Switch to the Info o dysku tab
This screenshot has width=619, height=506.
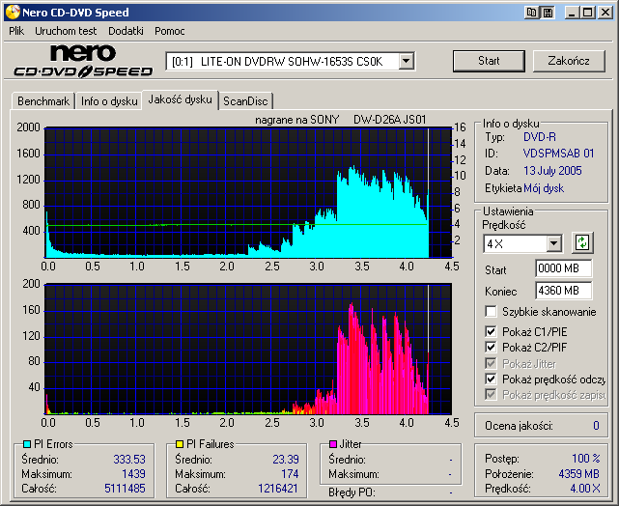click(x=109, y=101)
